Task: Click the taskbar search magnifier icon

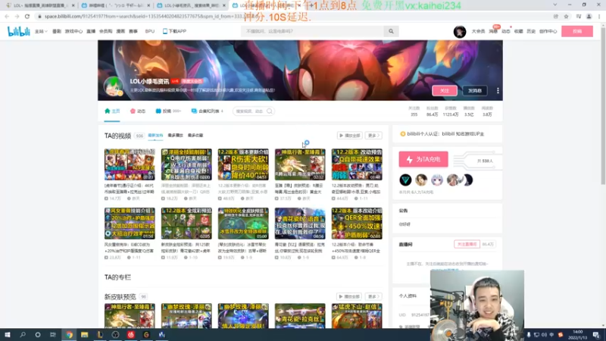Action: pos(23,335)
